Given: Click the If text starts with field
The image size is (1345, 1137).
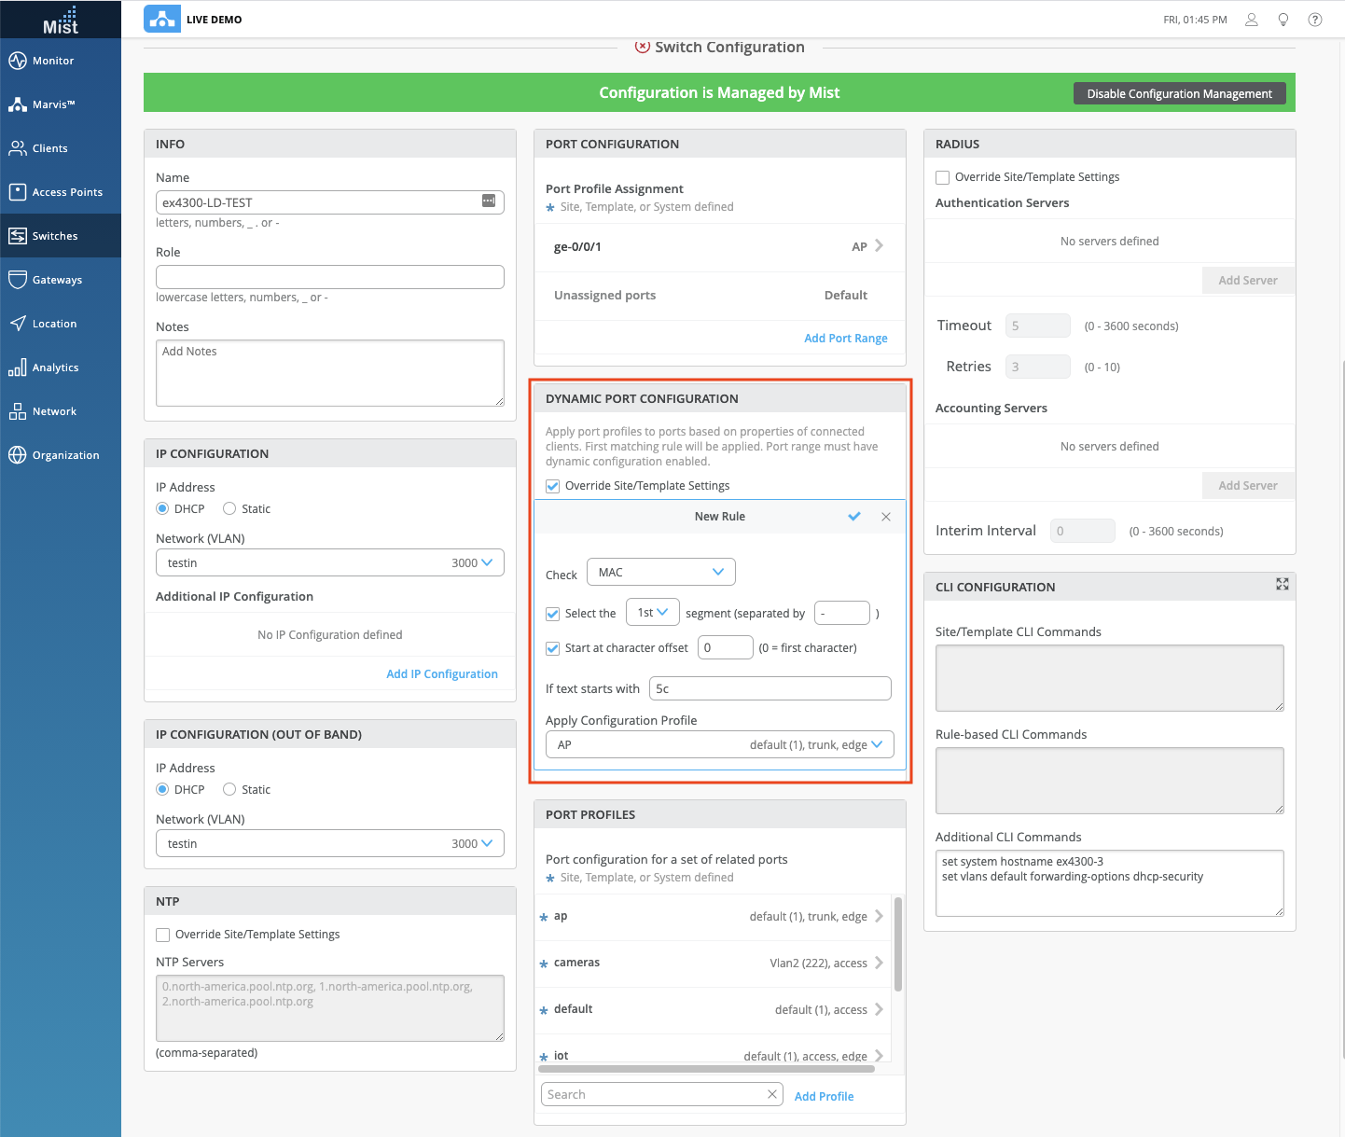Looking at the screenshot, I should tap(770, 688).
